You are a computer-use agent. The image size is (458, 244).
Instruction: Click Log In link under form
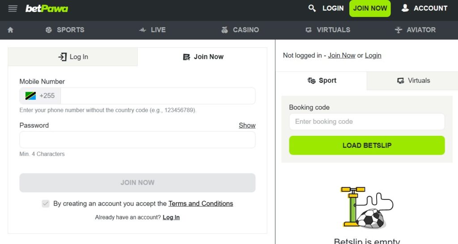pyautogui.click(x=171, y=217)
